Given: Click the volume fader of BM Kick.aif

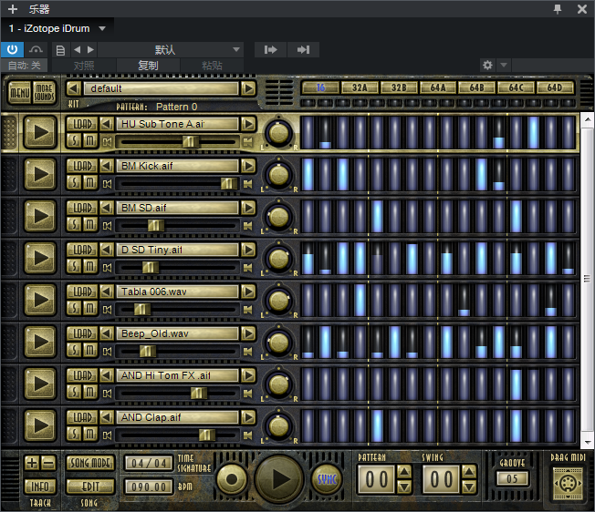Looking at the screenshot, I should tap(229, 184).
